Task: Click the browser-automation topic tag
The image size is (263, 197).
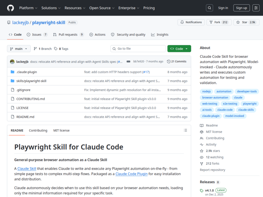Action: [x=215, y=97]
